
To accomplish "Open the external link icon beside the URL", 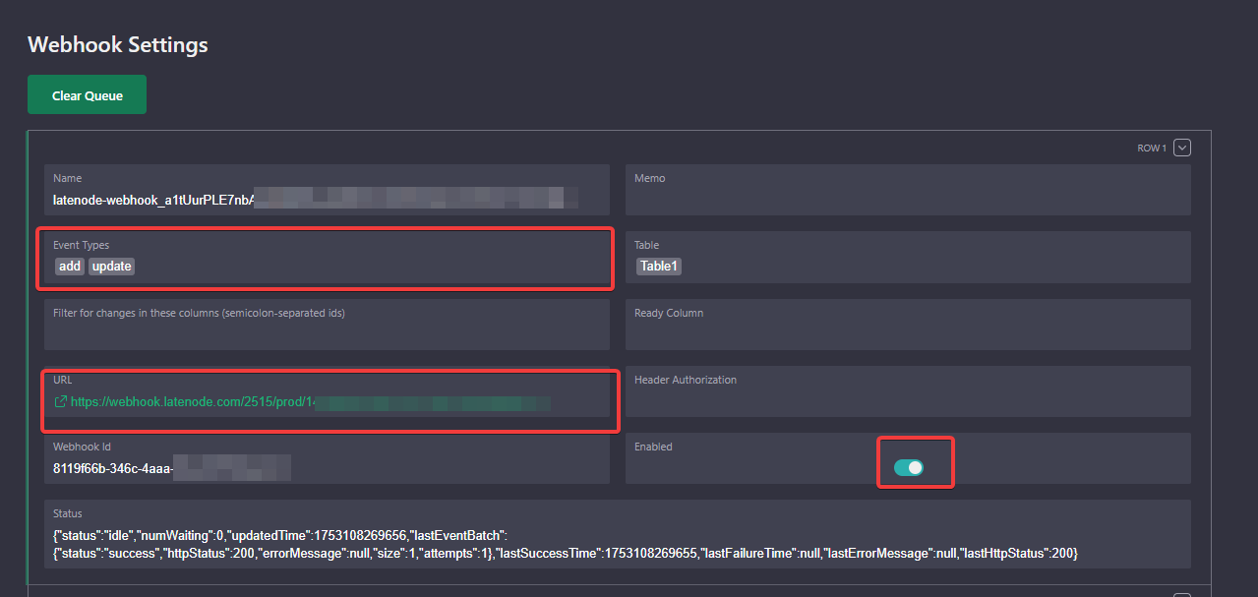I will (60, 402).
